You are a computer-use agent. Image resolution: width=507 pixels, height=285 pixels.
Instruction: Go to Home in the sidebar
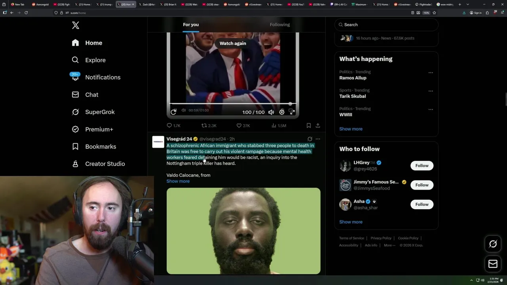[87, 43]
